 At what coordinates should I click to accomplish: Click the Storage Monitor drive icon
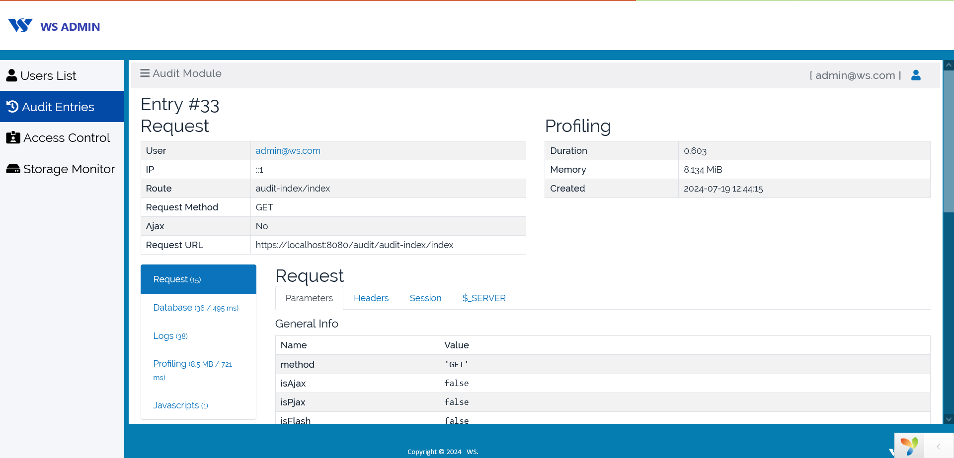pos(13,169)
